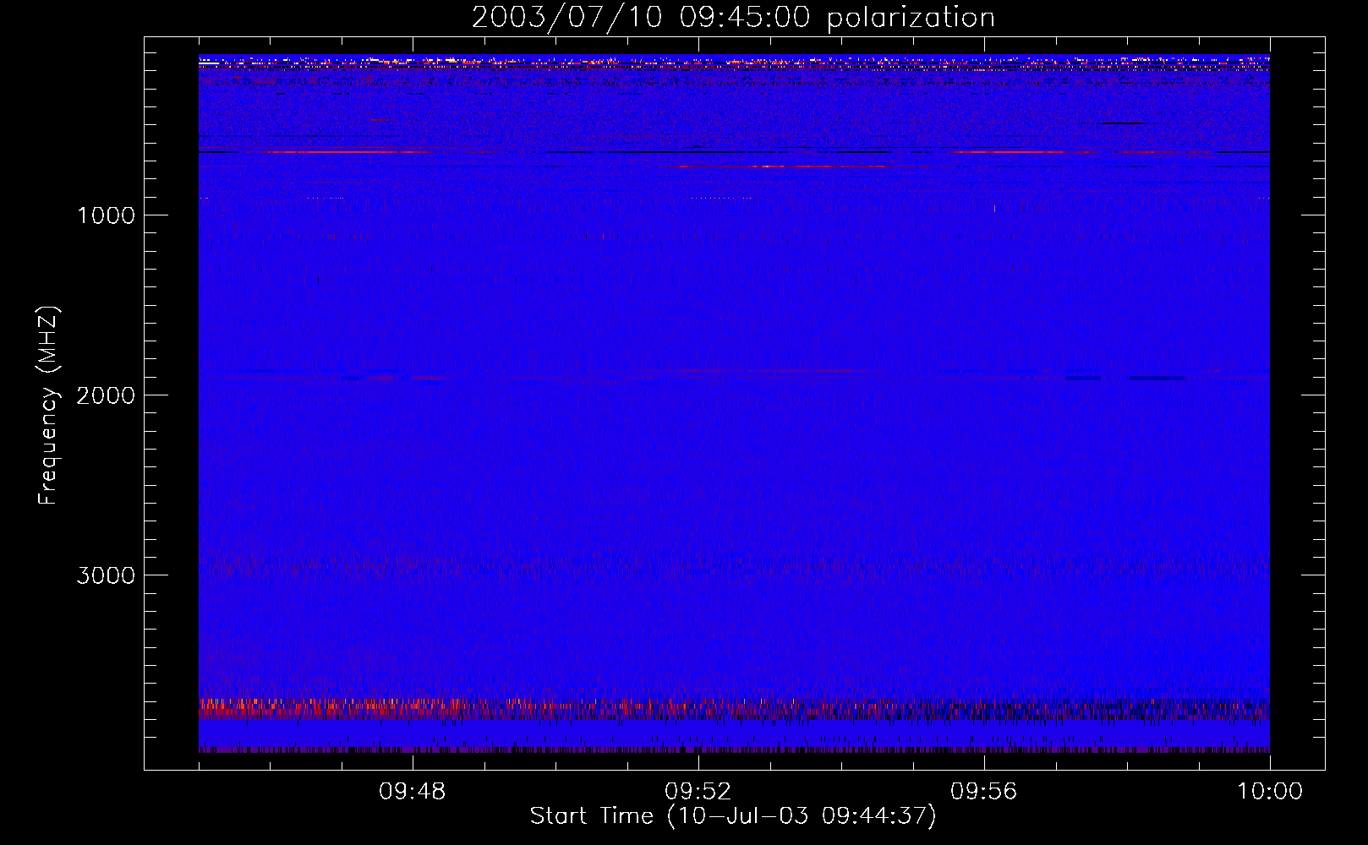Image resolution: width=1368 pixels, height=845 pixels.
Task: Click the 'Frequency (MHZ)' axis label
Action: pyautogui.click(x=48, y=406)
